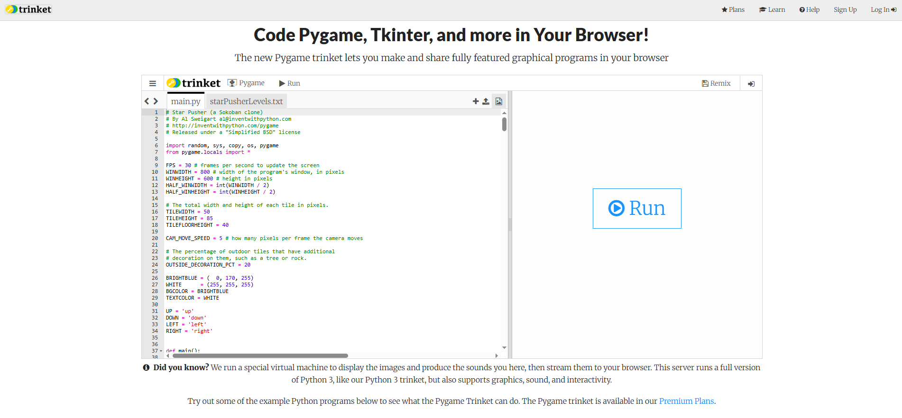Click the sign-in arrow icon beside Remix
The image size is (902, 418).
tap(751, 84)
